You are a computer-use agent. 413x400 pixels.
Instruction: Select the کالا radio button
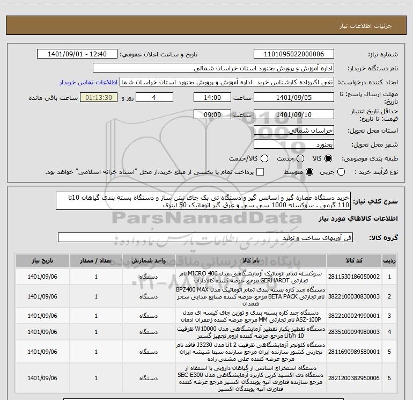tap(328, 158)
